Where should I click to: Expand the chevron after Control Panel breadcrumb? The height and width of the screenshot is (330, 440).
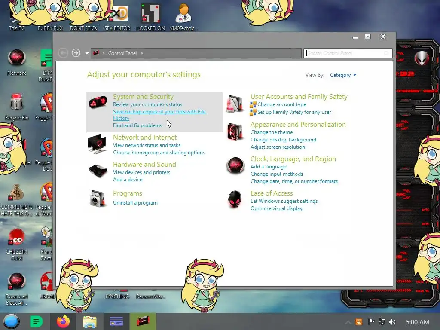(142, 53)
